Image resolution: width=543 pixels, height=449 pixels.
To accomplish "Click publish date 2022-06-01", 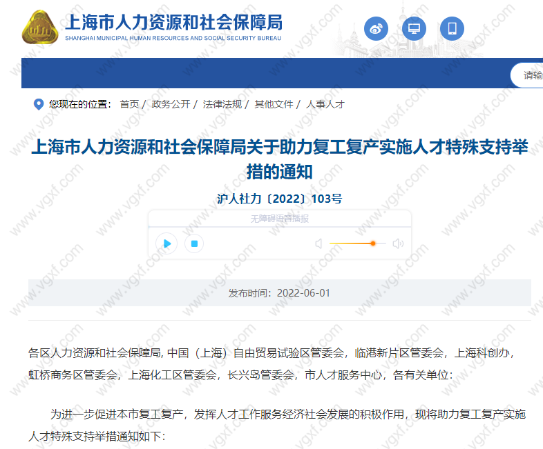I will [303, 293].
